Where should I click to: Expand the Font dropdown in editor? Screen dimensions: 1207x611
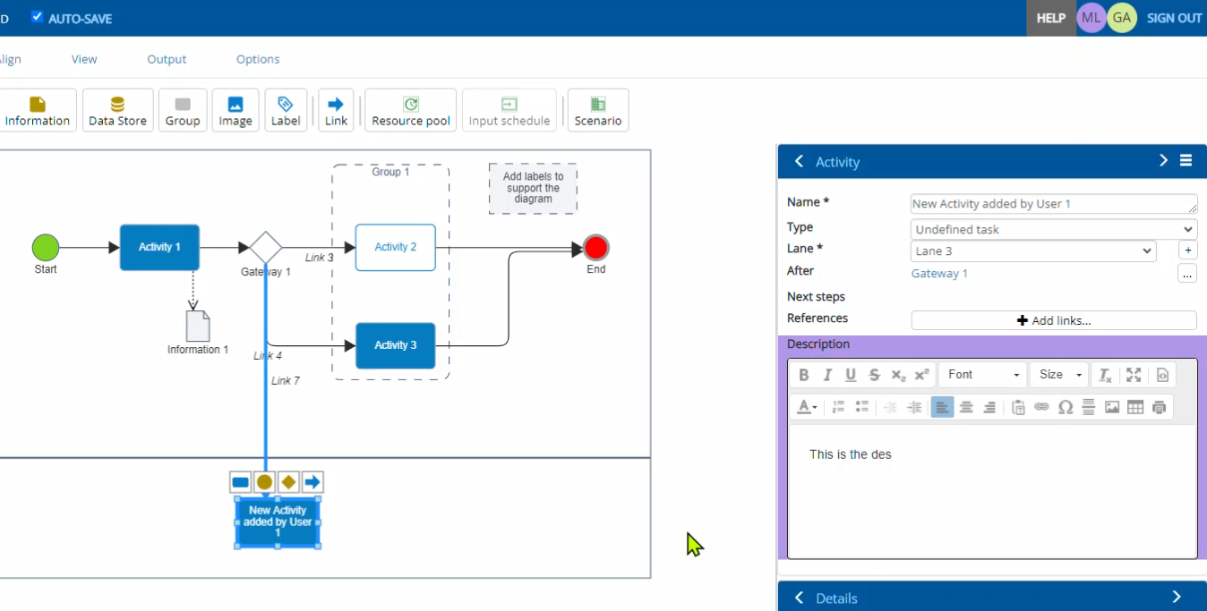coord(983,375)
